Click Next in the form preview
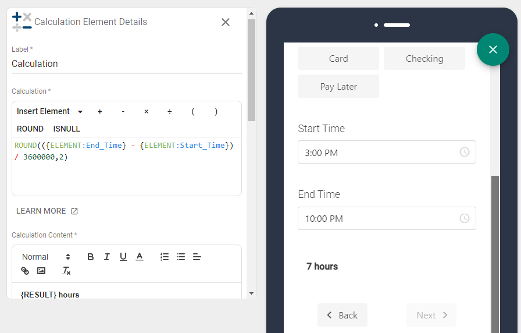 431,315
